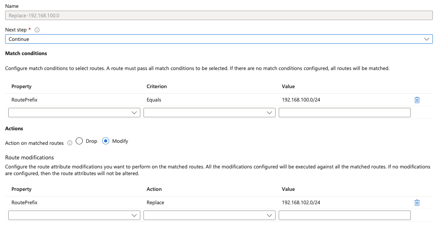
Task: Click RoutePrefix in route modifications row
Action: coord(24,203)
